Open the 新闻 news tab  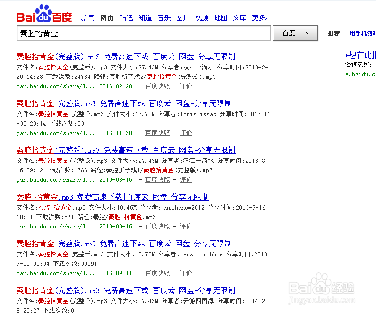coord(88,18)
